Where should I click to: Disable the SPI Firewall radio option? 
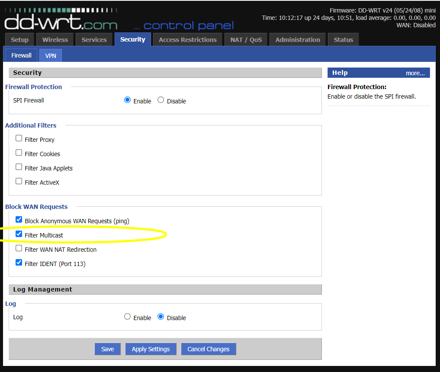click(161, 100)
